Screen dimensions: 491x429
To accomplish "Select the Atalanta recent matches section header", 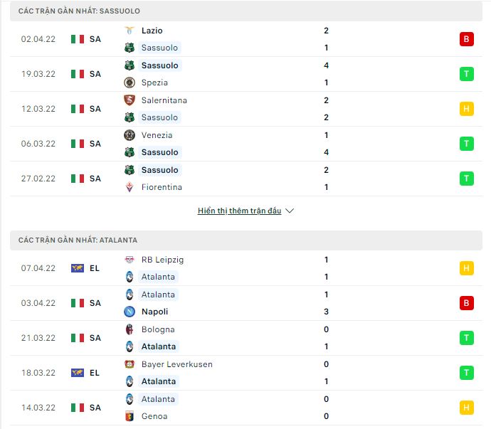I will click(246, 240).
